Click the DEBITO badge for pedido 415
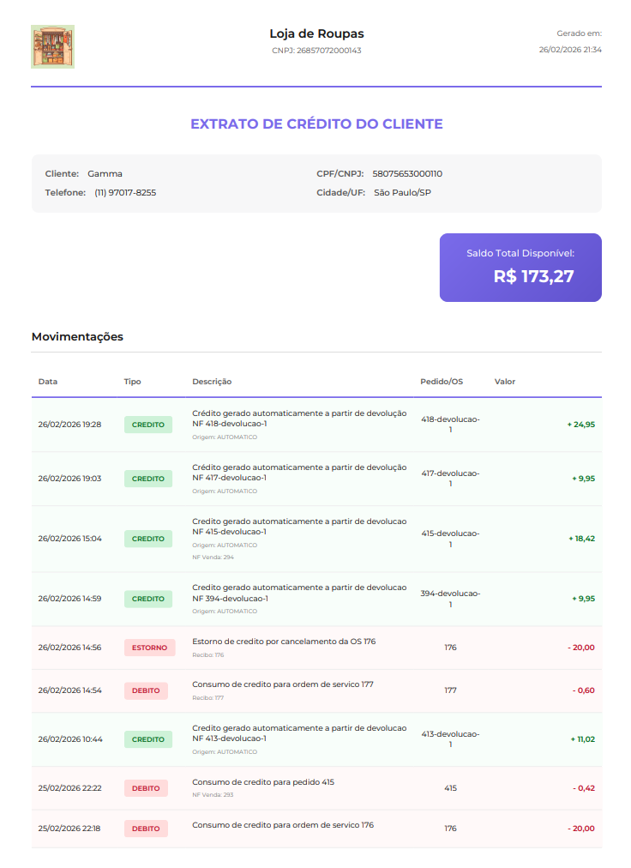 point(146,787)
